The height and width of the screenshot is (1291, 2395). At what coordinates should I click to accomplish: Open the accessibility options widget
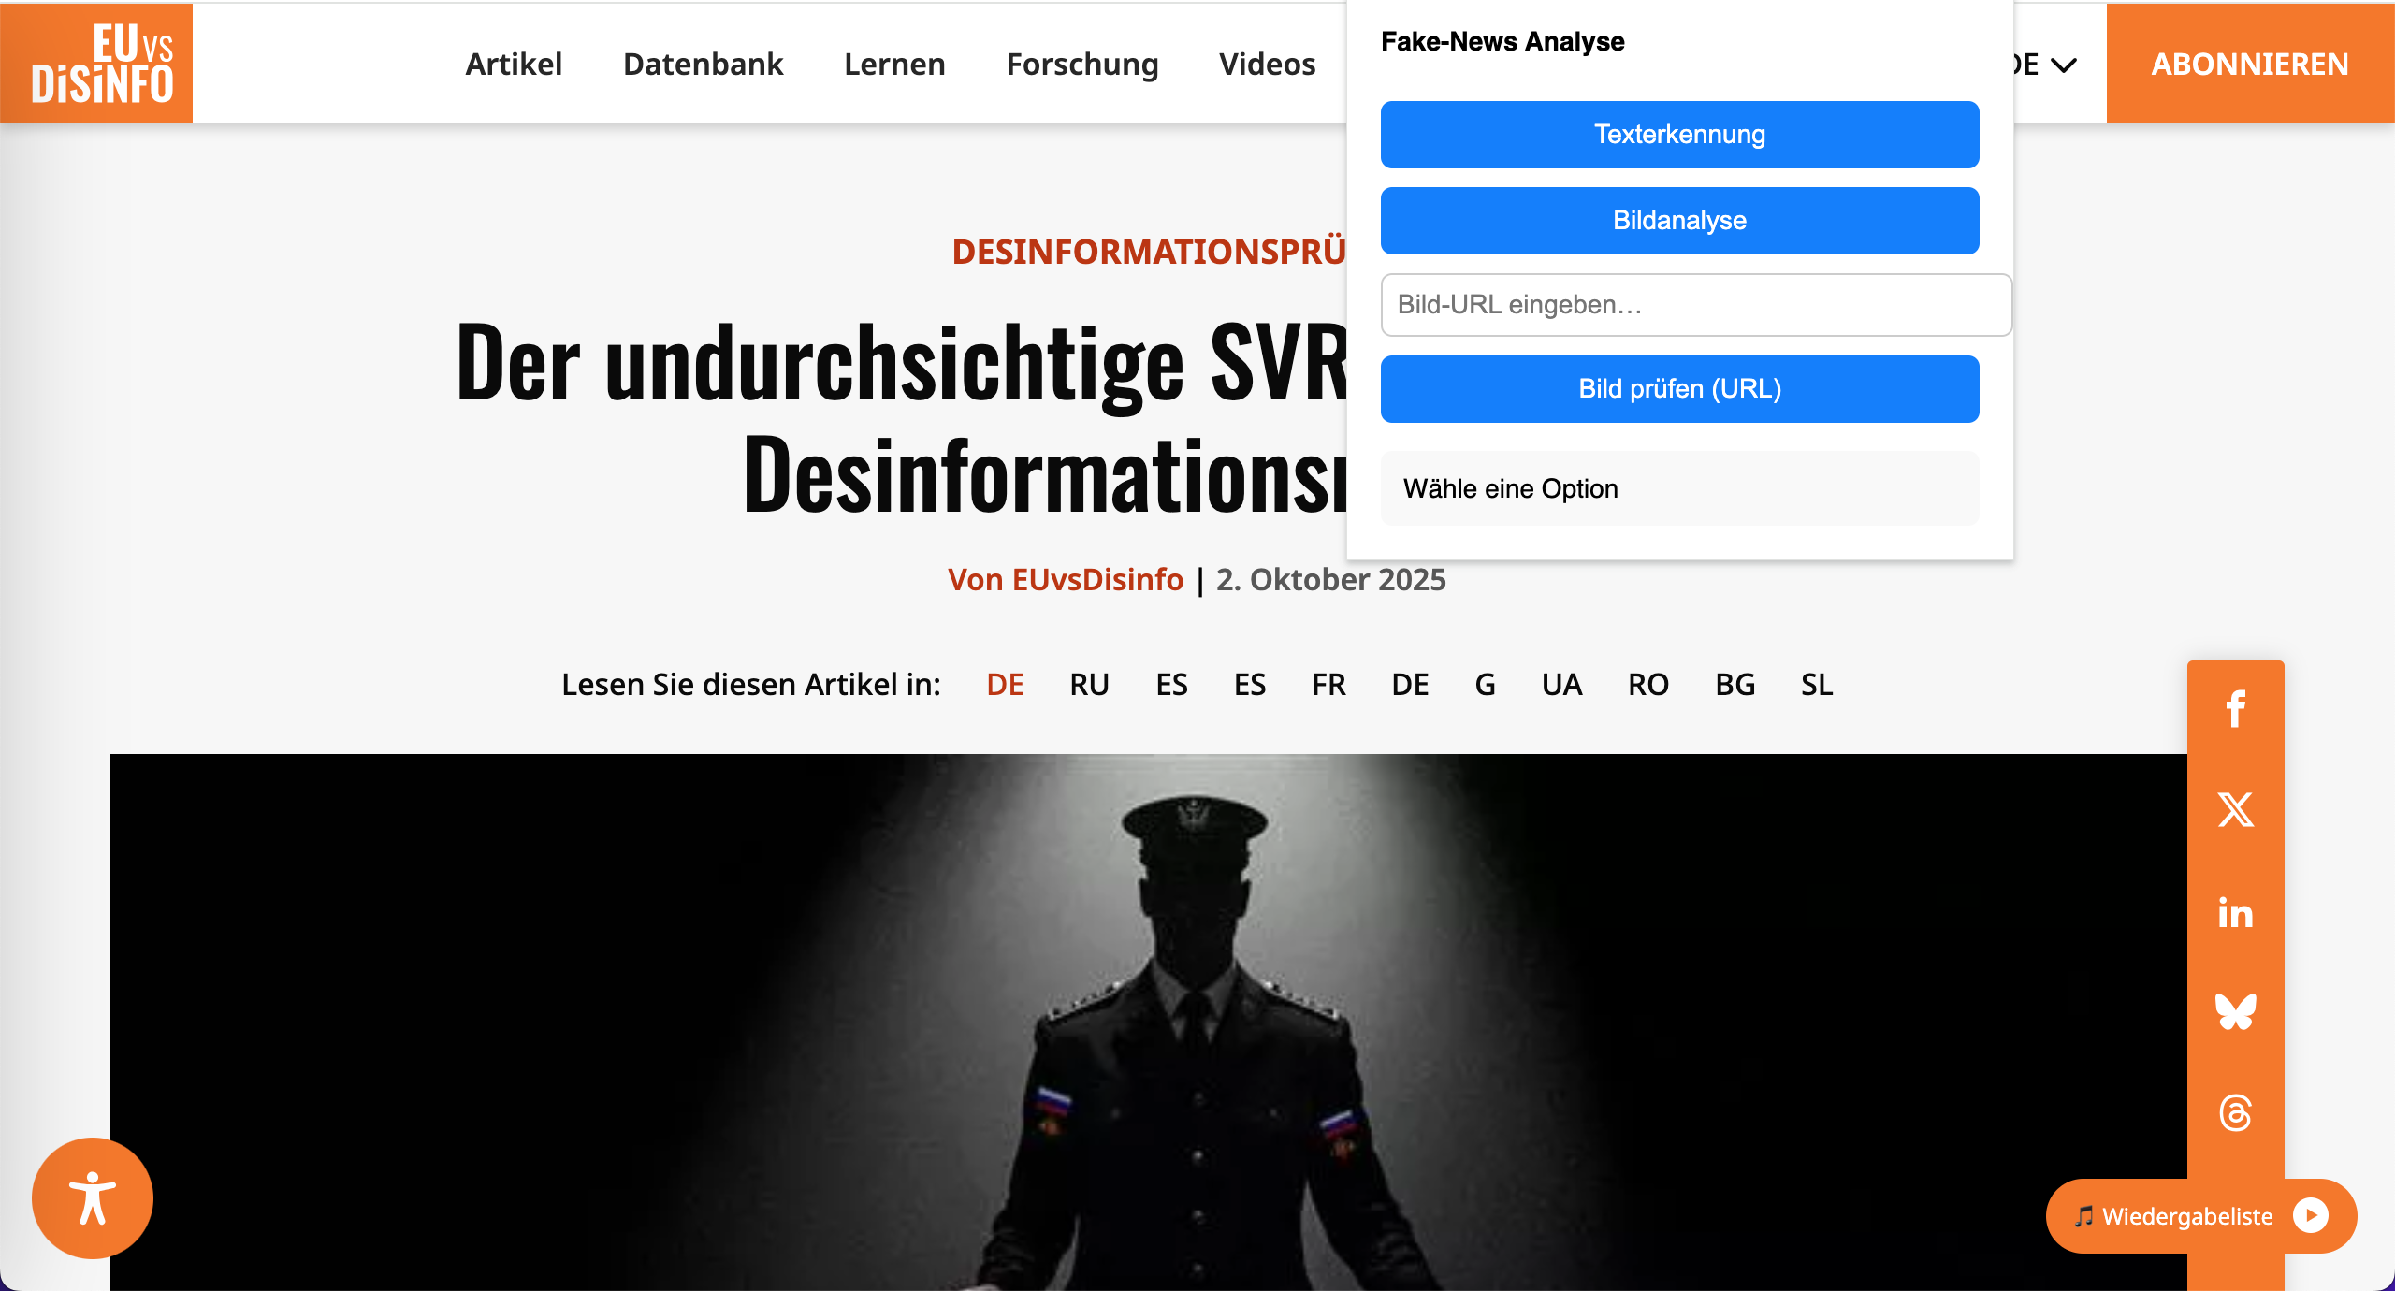pos(92,1198)
